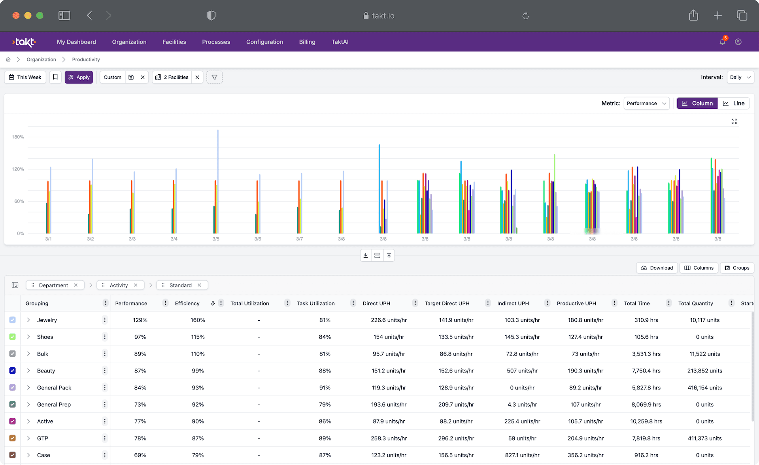The height and width of the screenshot is (465, 759).
Task: Click the collapse-up icon below the chart
Action: click(389, 255)
